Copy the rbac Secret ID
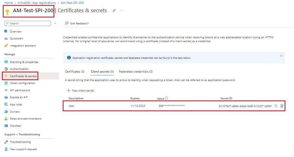 tap(276, 106)
